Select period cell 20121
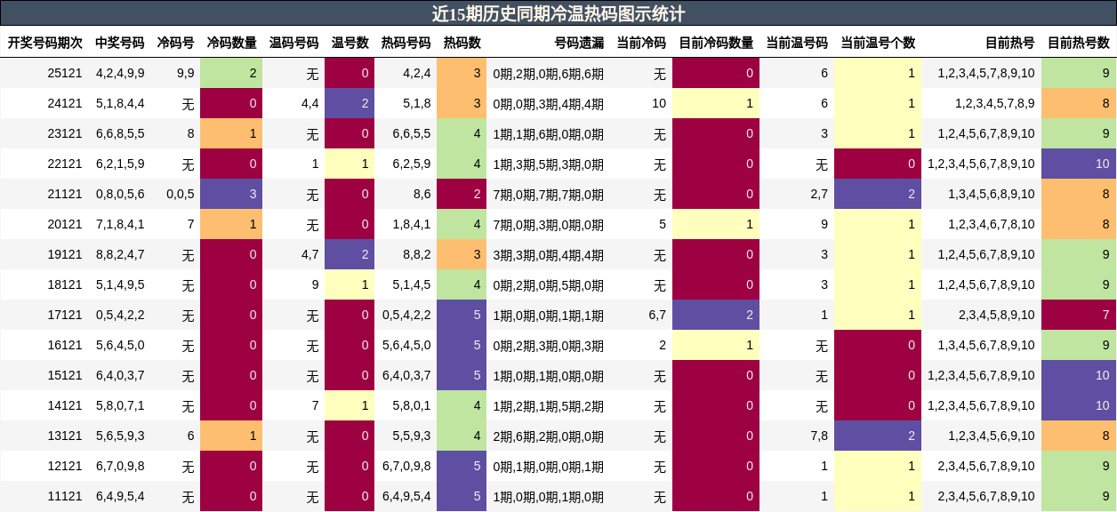 (x=65, y=224)
